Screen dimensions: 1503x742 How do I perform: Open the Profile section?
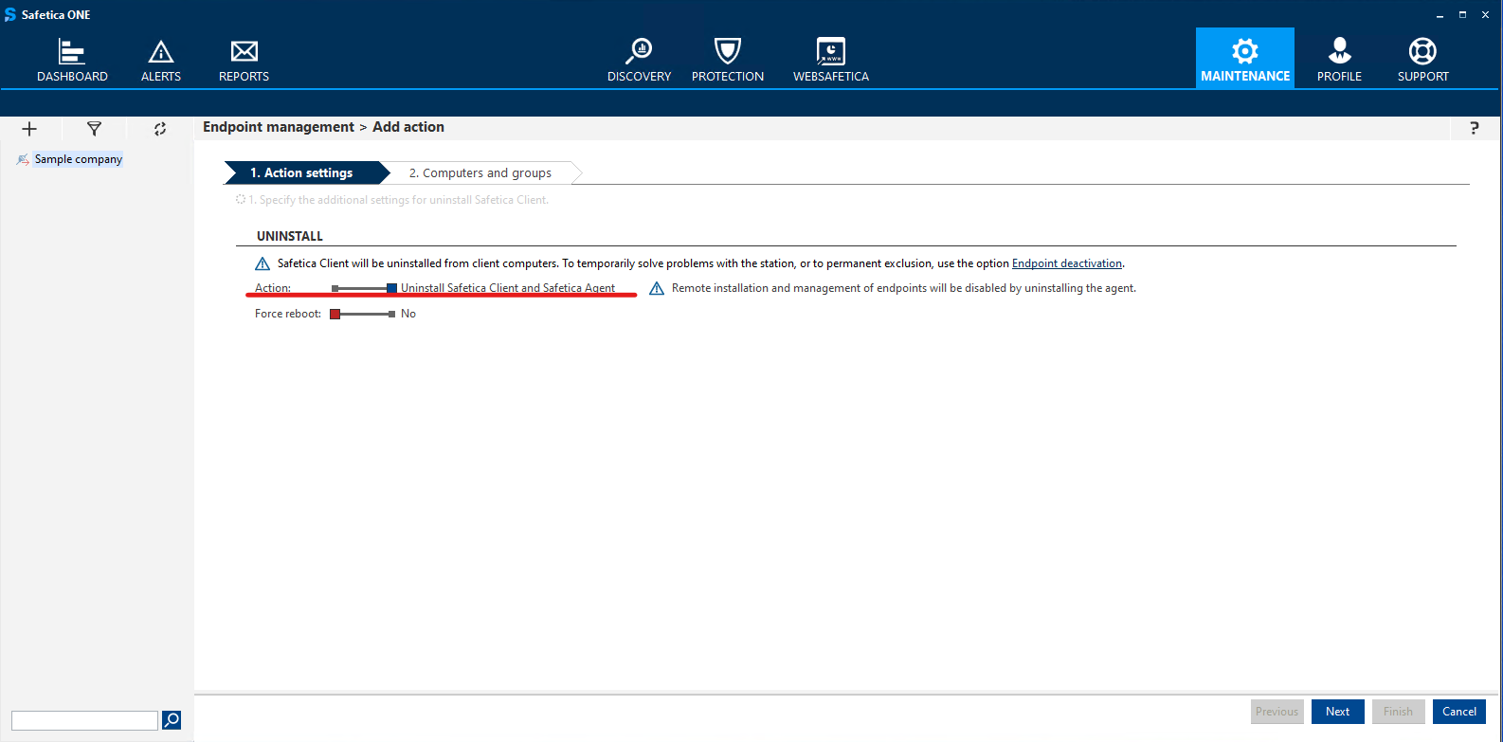tap(1339, 60)
